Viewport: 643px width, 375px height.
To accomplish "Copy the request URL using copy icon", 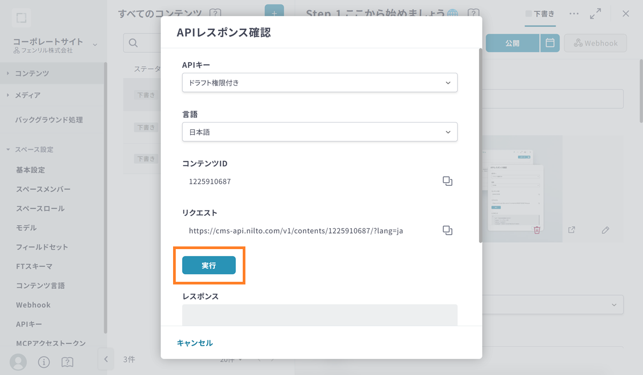I will 447,230.
